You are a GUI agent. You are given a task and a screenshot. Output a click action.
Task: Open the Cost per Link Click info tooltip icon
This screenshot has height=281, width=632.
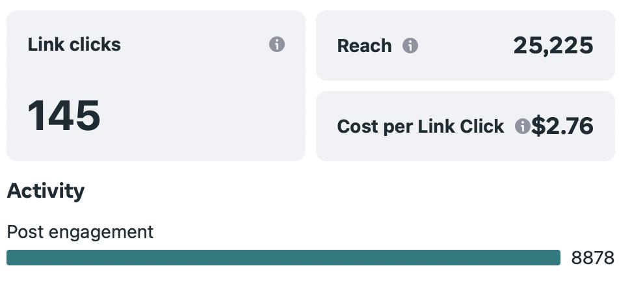point(522,126)
